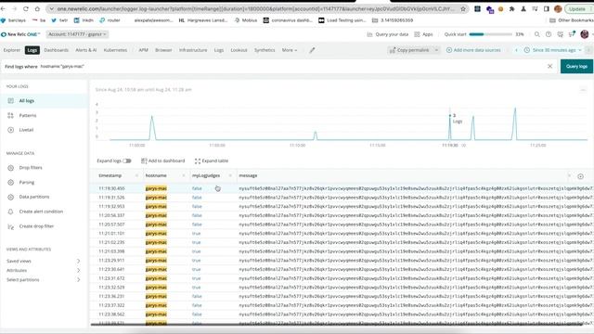594x334 pixels.
Task: Add a column with the plus icon
Action: click(x=580, y=176)
